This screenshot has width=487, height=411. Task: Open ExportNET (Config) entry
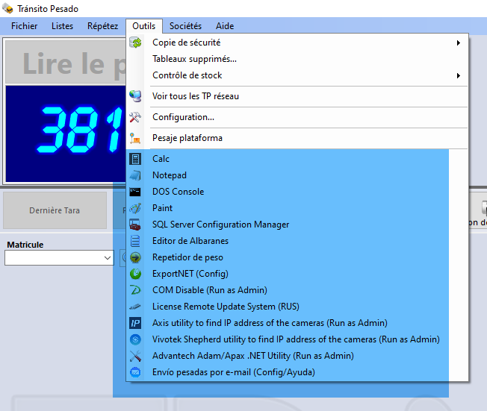[297, 274]
